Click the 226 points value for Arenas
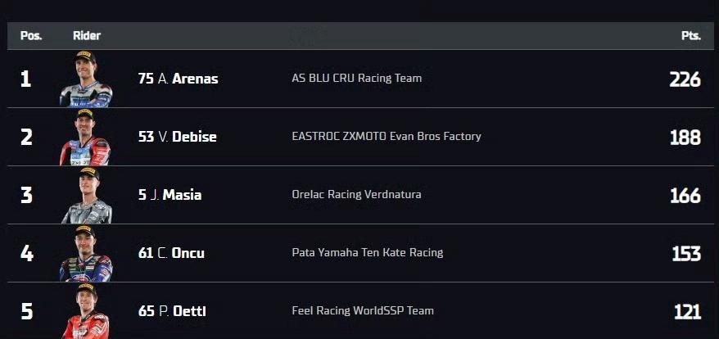This screenshot has height=339, width=719. 685,79
